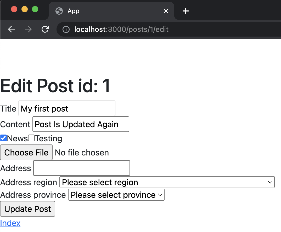The width and height of the screenshot is (281, 232).
Task: Click the browser back arrow
Action: (12, 29)
